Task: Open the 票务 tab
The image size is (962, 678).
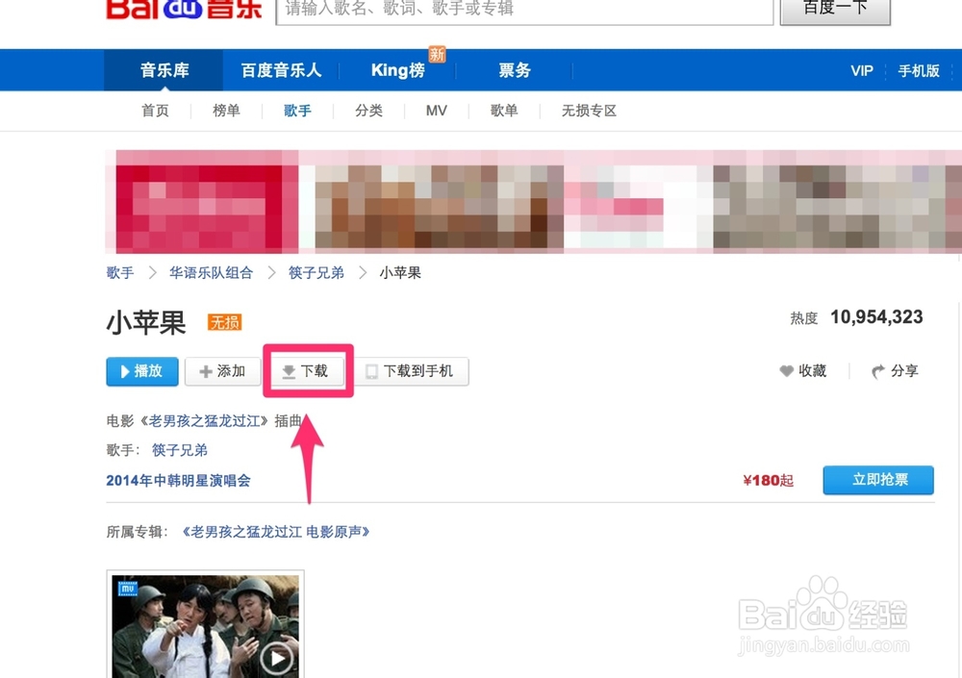Action: (x=514, y=70)
